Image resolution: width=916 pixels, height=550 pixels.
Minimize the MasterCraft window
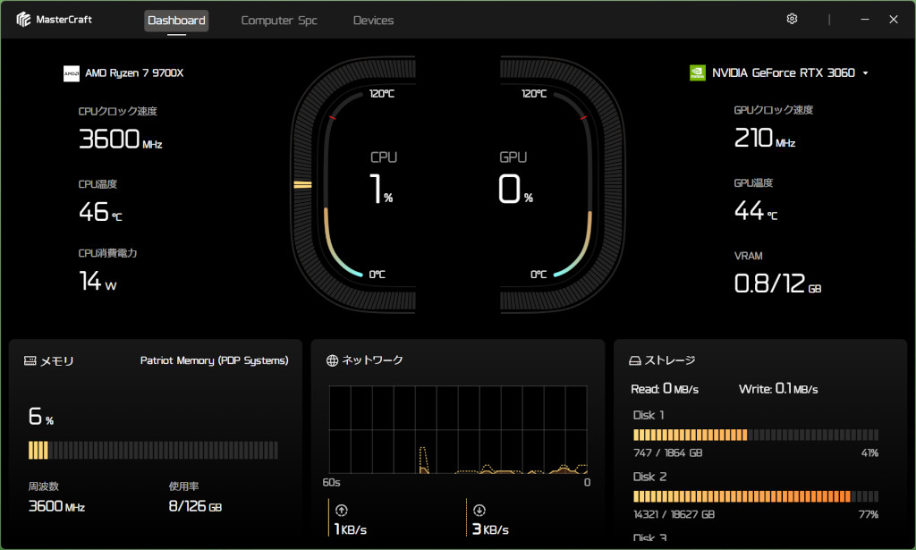(864, 20)
